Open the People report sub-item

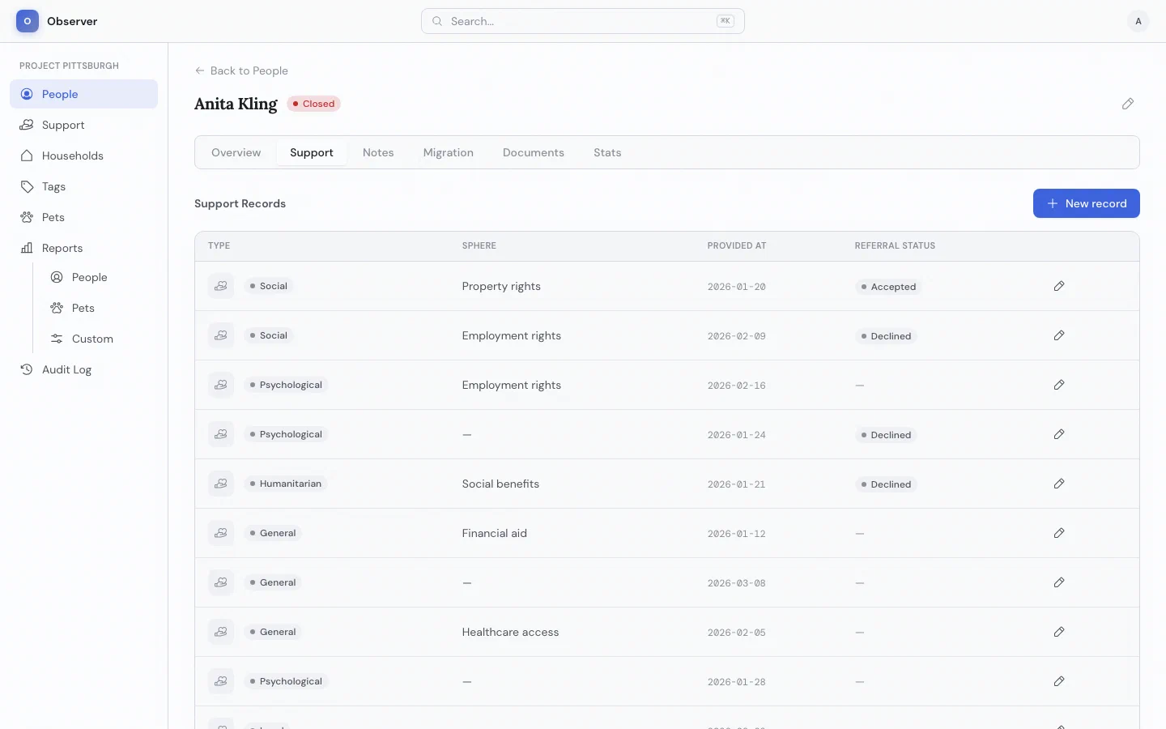click(x=99, y=277)
